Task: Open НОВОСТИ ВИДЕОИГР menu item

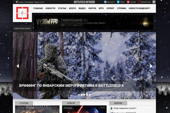Action: coord(139,8)
